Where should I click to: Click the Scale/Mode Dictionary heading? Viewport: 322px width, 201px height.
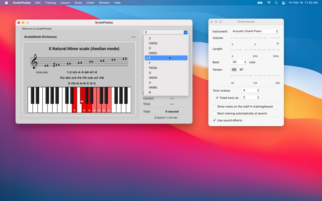pyautogui.click(x=40, y=37)
